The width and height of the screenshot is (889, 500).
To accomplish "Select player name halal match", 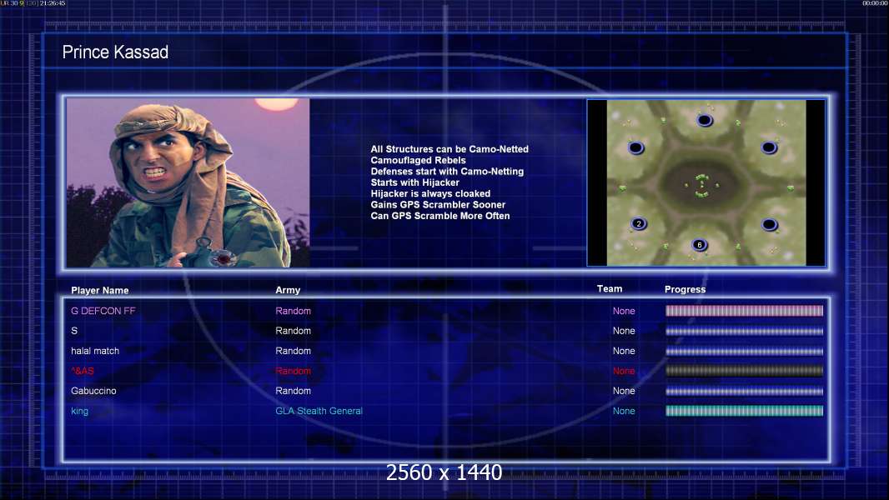I will 95,351.
